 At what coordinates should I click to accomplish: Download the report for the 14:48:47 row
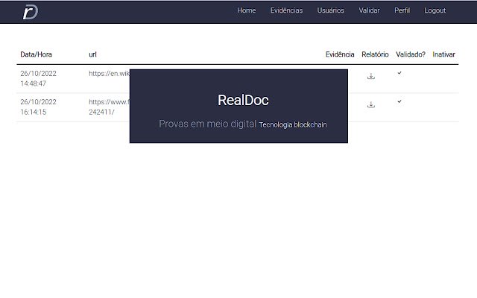click(371, 76)
